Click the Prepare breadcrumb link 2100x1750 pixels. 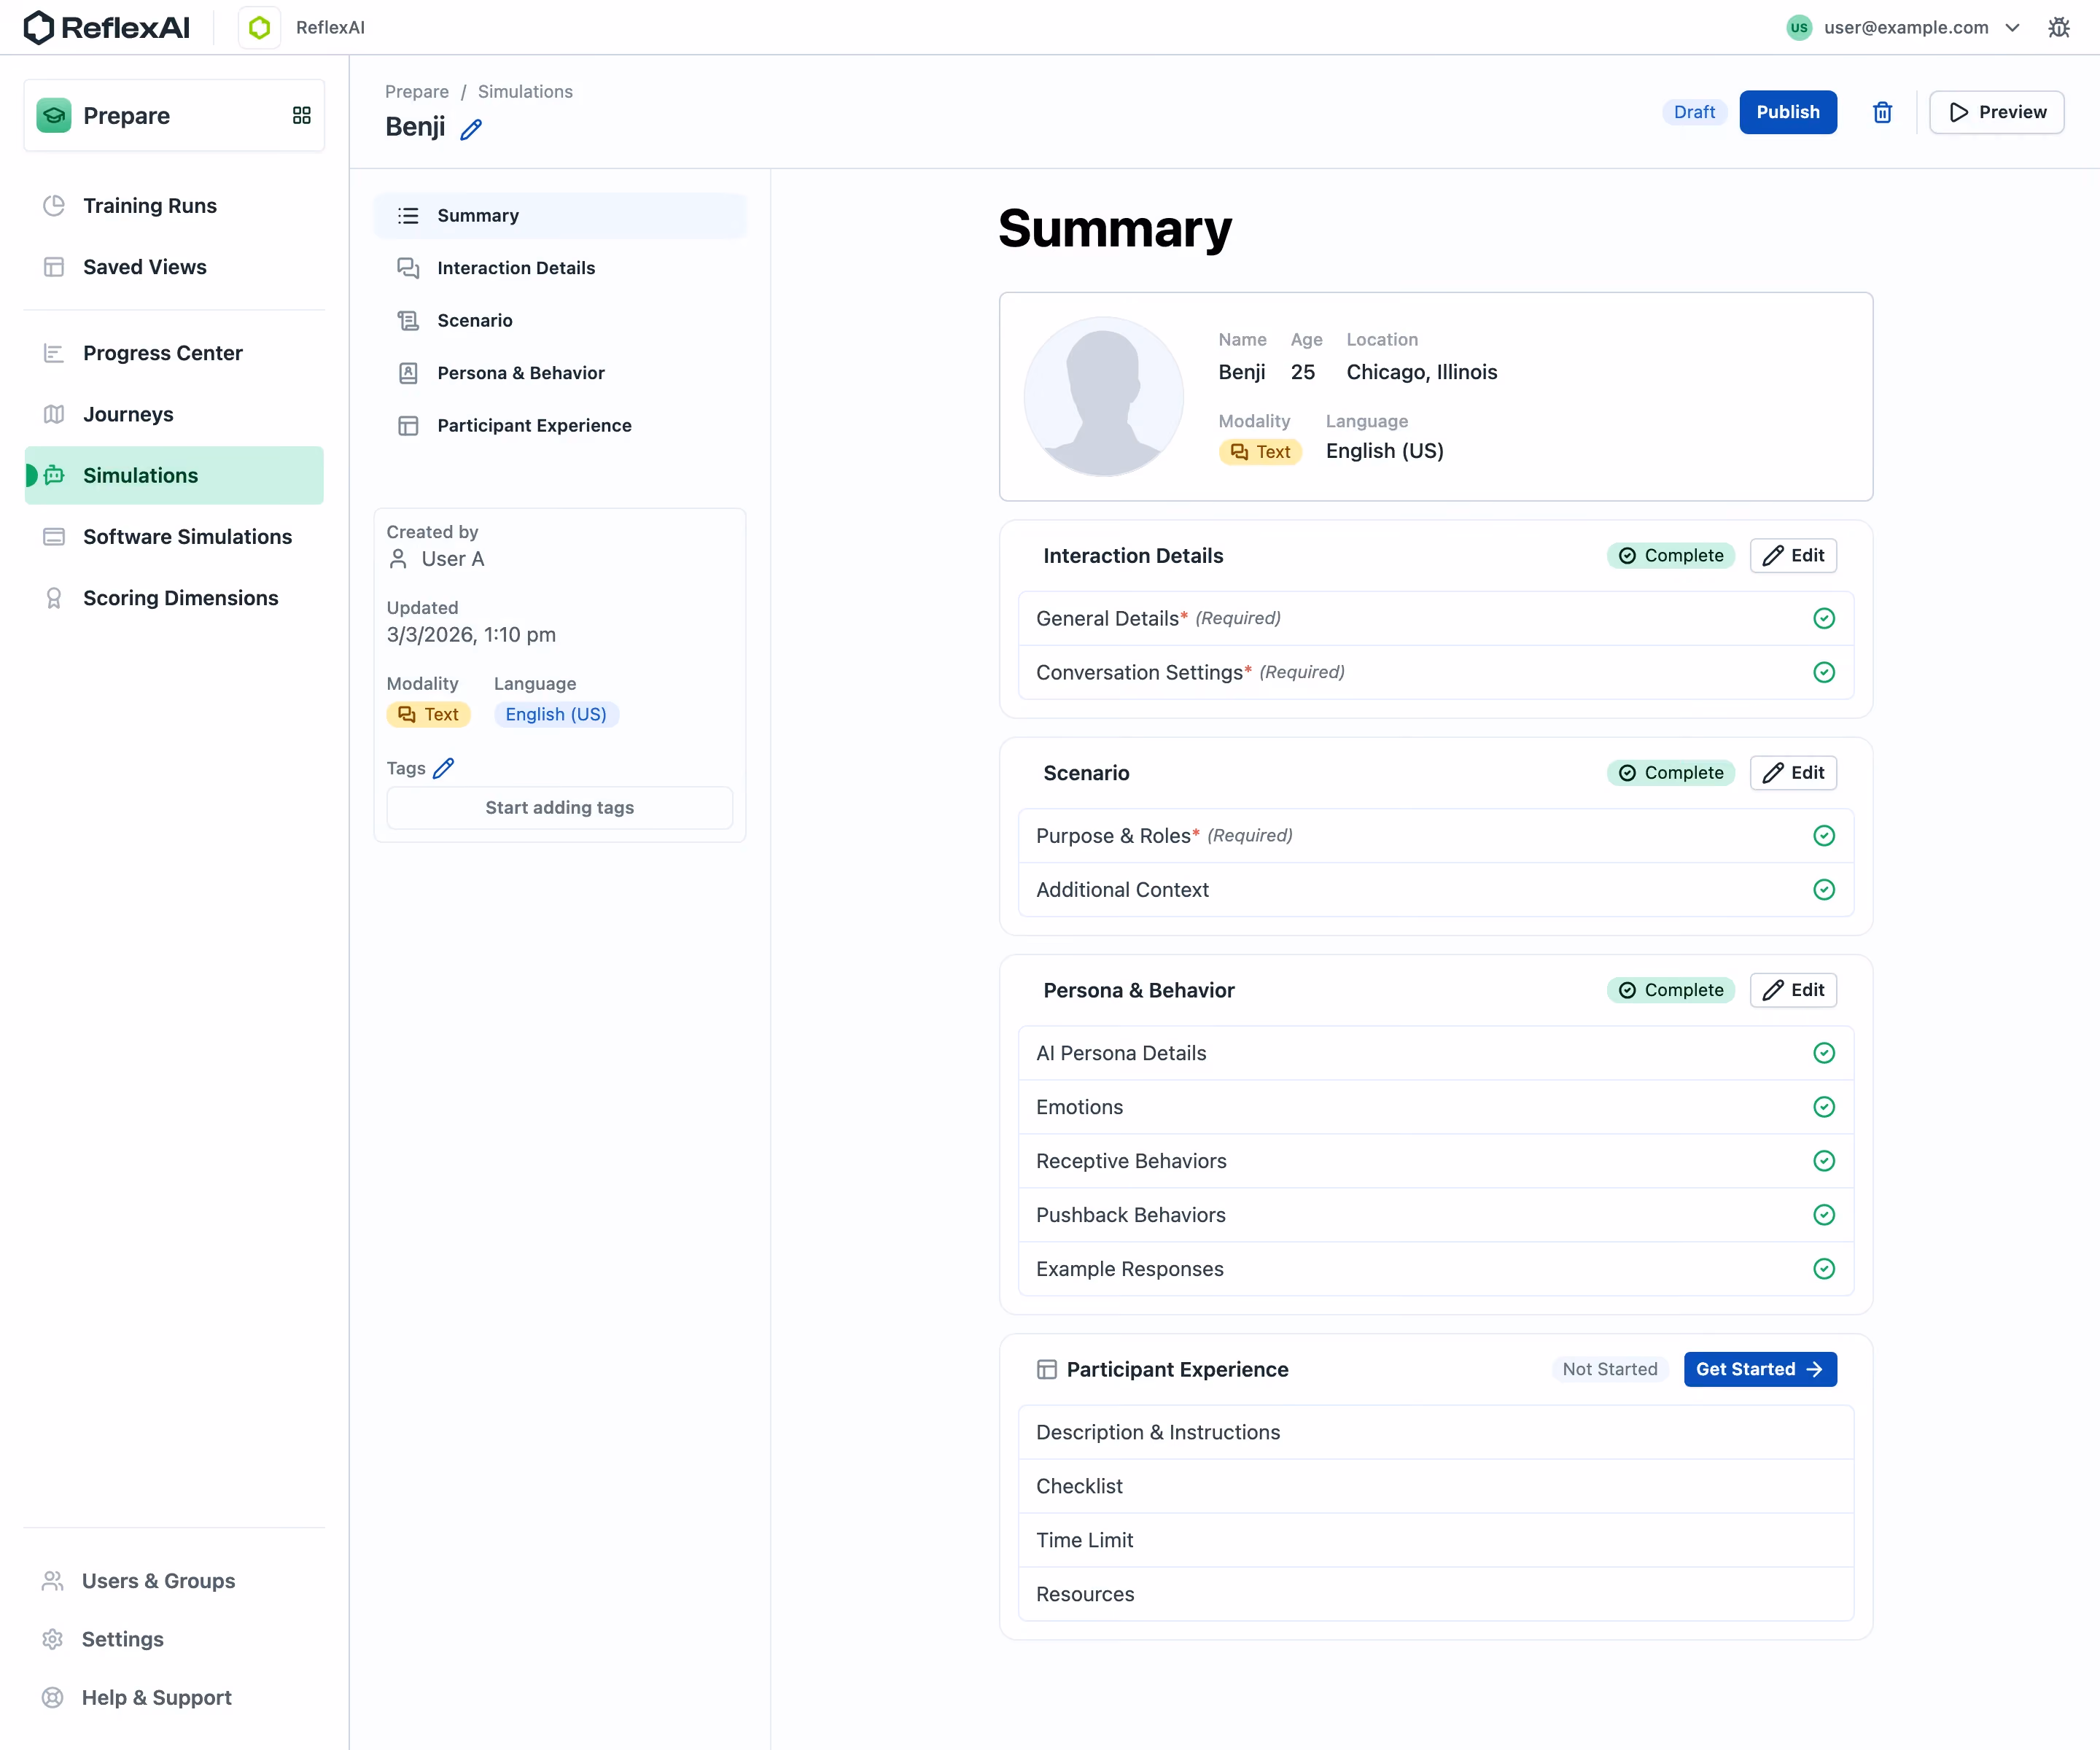click(x=416, y=91)
